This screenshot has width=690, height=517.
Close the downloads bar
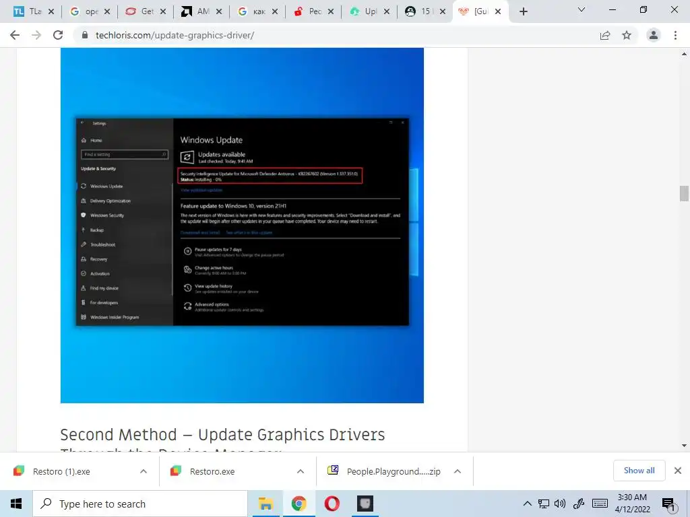678,471
